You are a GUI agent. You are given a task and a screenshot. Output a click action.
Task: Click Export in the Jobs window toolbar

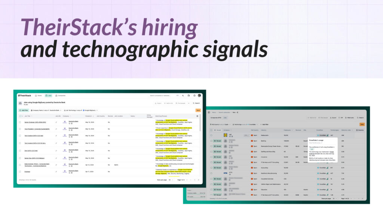[158, 103]
